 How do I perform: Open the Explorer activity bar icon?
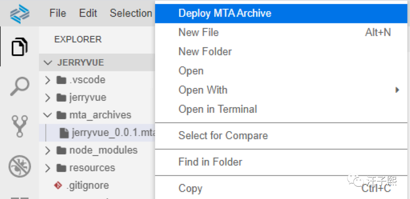[x=19, y=47]
